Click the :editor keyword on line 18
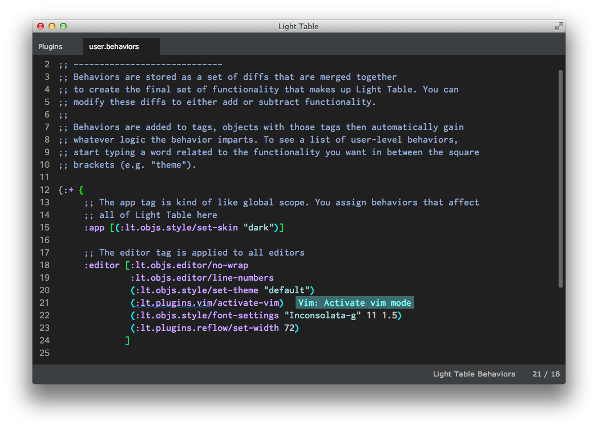Viewport: 598px width, 429px height. click(x=102, y=265)
